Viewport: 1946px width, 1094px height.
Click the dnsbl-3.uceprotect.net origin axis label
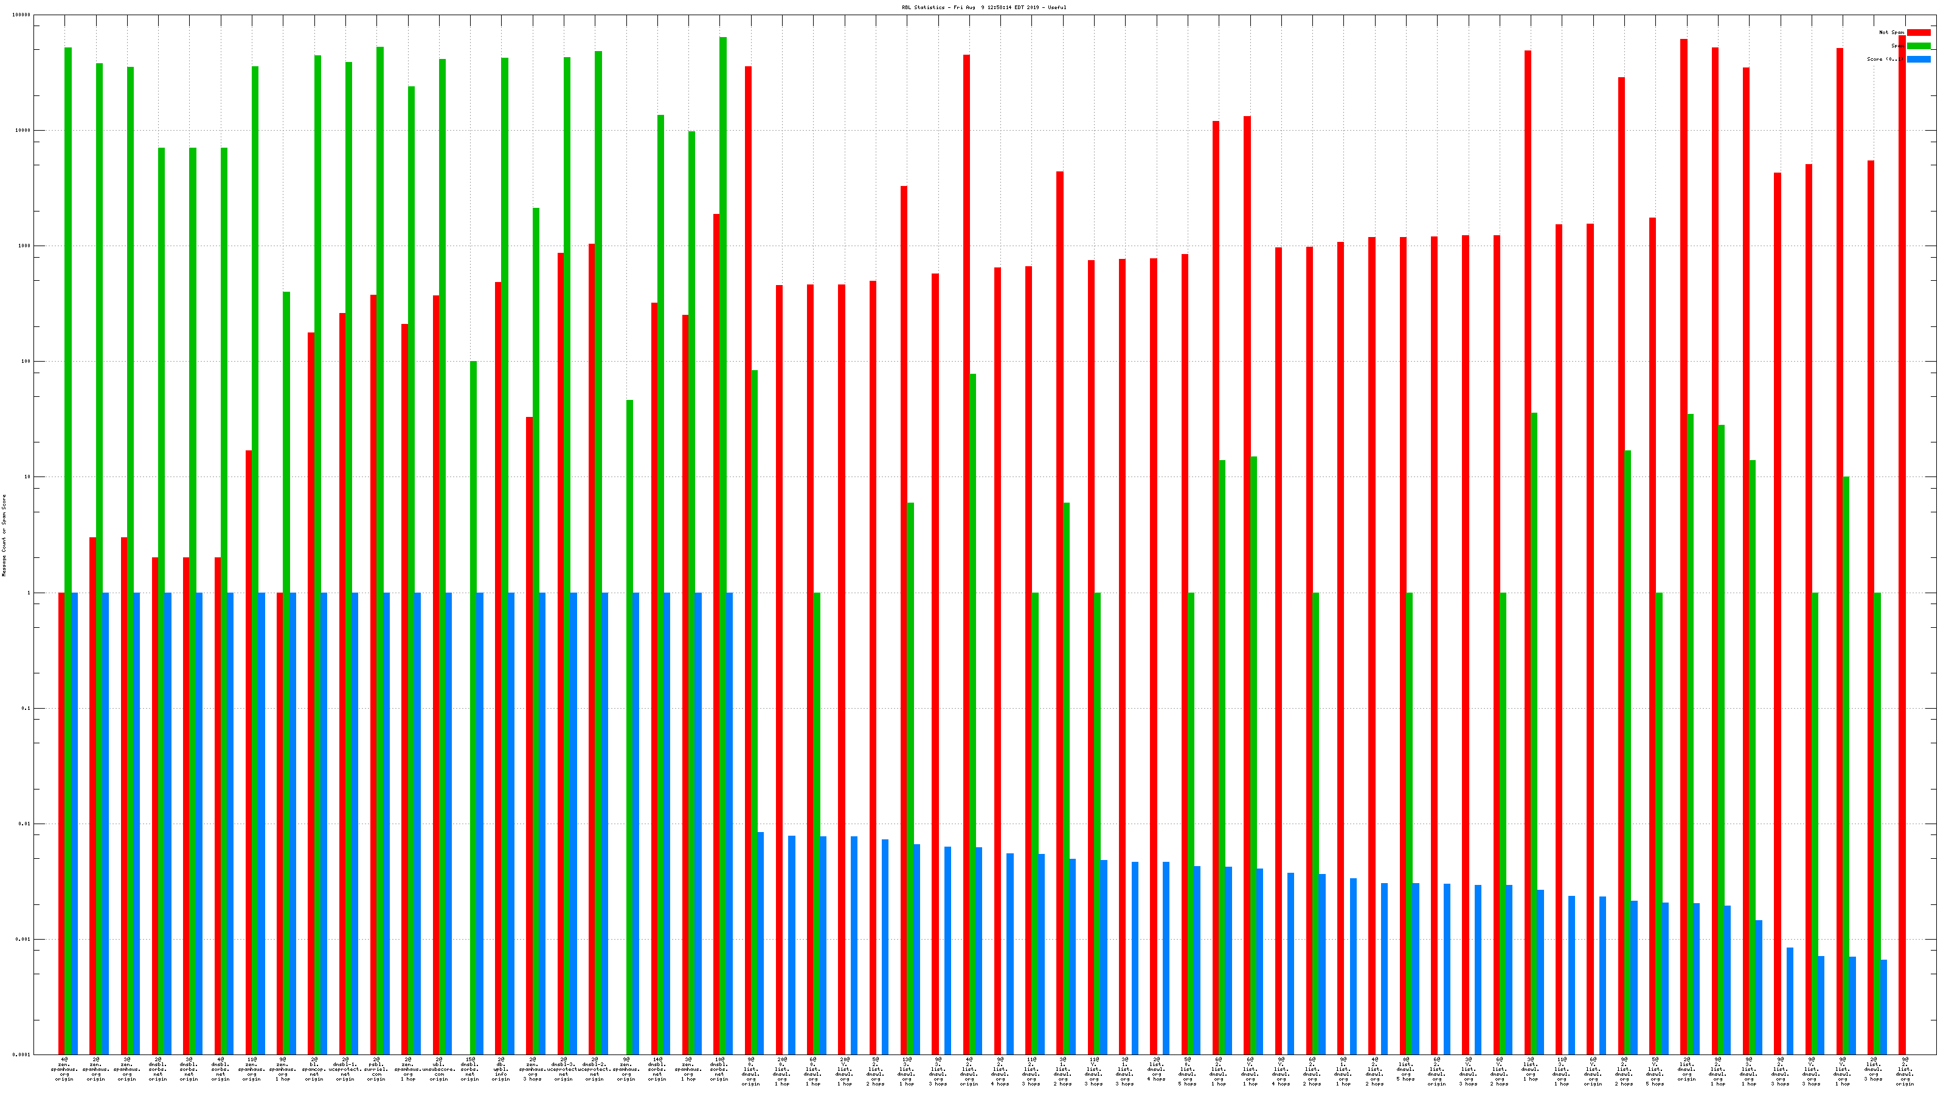pos(564,1069)
